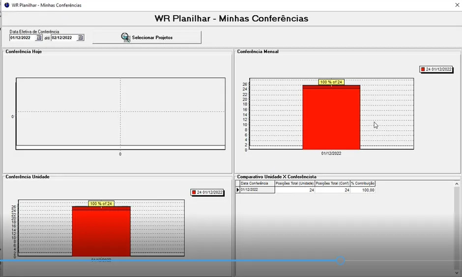This screenshot has height=277, width=462.
Task: Click the % Contribuição column header
Action: [363, 183]
